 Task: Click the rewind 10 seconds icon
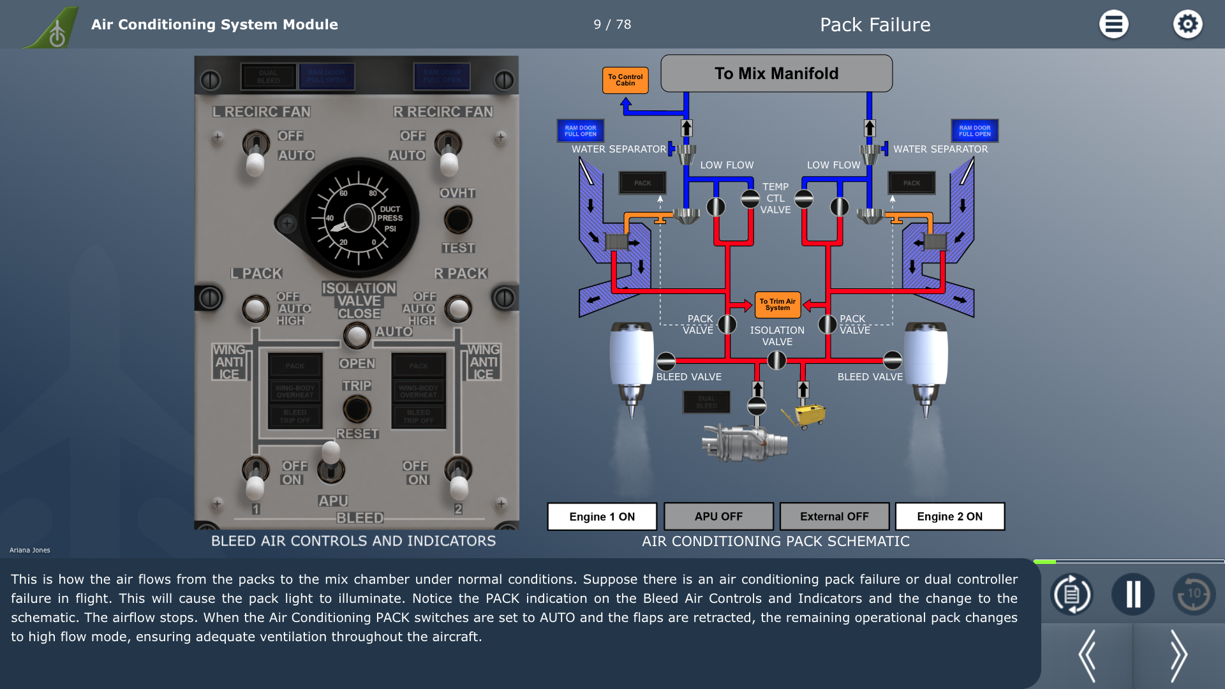[1194, 595]
